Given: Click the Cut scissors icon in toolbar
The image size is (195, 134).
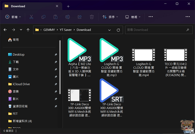Looking at the screenshot, I should pos(31,17).
